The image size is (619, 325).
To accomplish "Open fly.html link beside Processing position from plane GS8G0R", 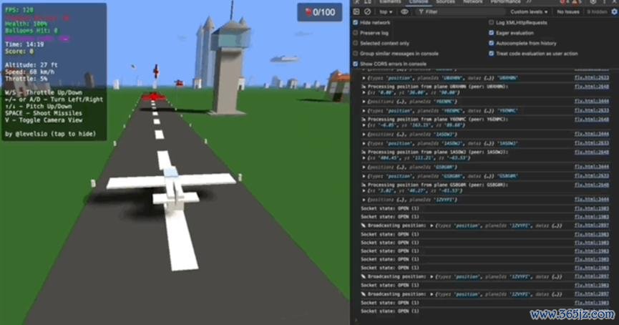I will click(x=591, y=185).
